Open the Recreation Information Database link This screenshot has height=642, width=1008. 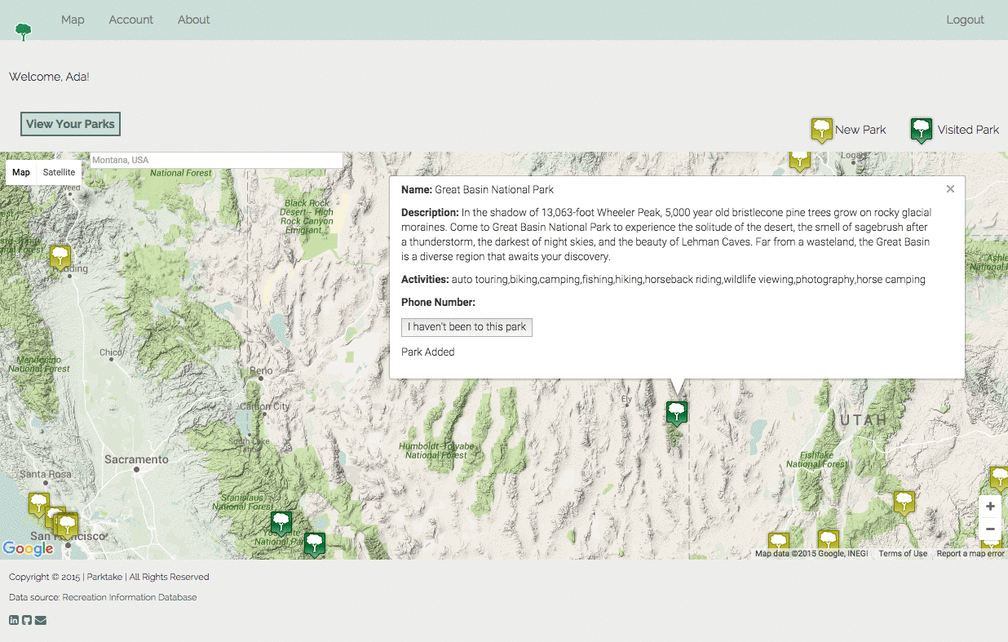[x=130, y=597]
